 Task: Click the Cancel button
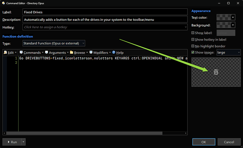pyautogui.click(x=229, y=142)
